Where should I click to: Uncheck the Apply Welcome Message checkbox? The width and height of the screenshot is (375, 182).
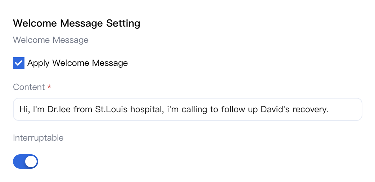[x=19, y=63]
